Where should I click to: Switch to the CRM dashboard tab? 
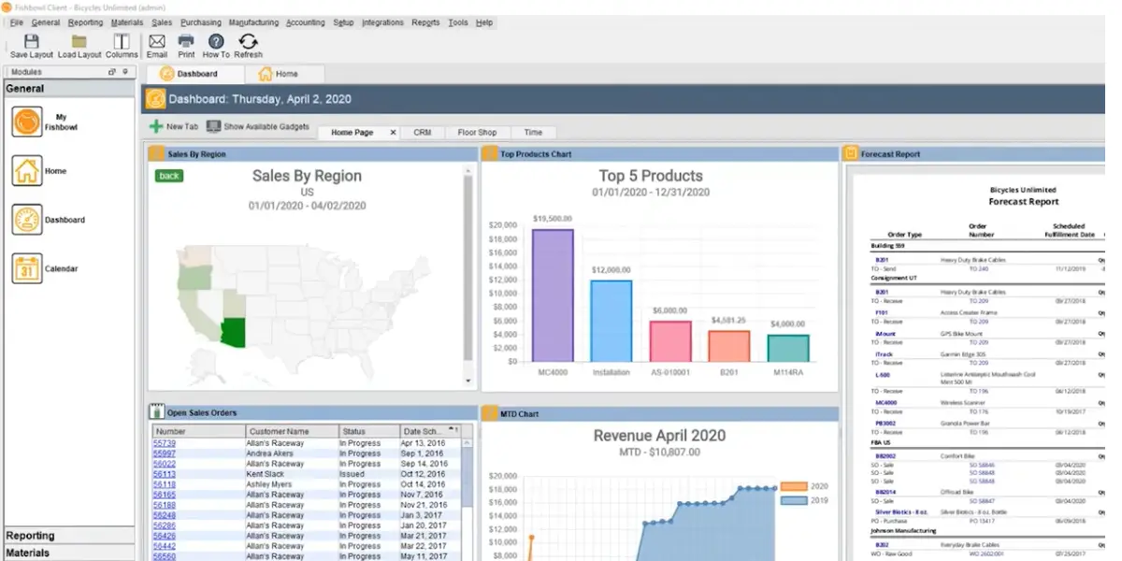pyautogui.click(x=423, y=133)
